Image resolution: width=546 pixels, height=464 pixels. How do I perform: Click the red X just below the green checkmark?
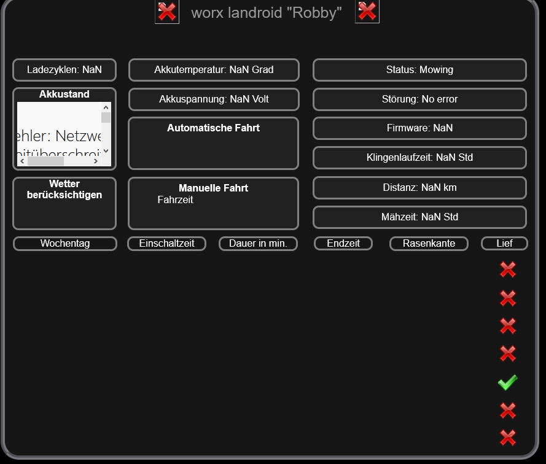508,411
